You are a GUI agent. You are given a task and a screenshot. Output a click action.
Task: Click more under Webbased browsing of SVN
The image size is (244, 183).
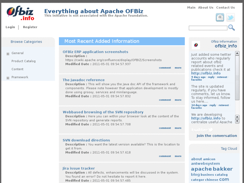point(178,128)
